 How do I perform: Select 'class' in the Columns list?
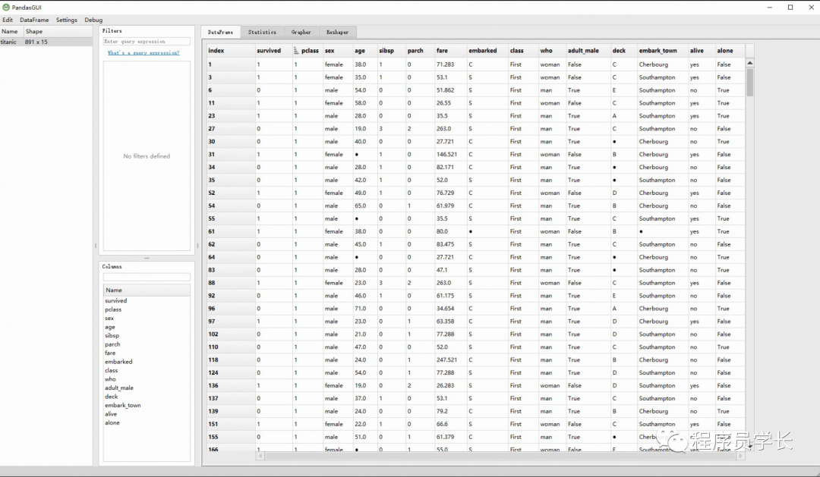pos(112,370)
